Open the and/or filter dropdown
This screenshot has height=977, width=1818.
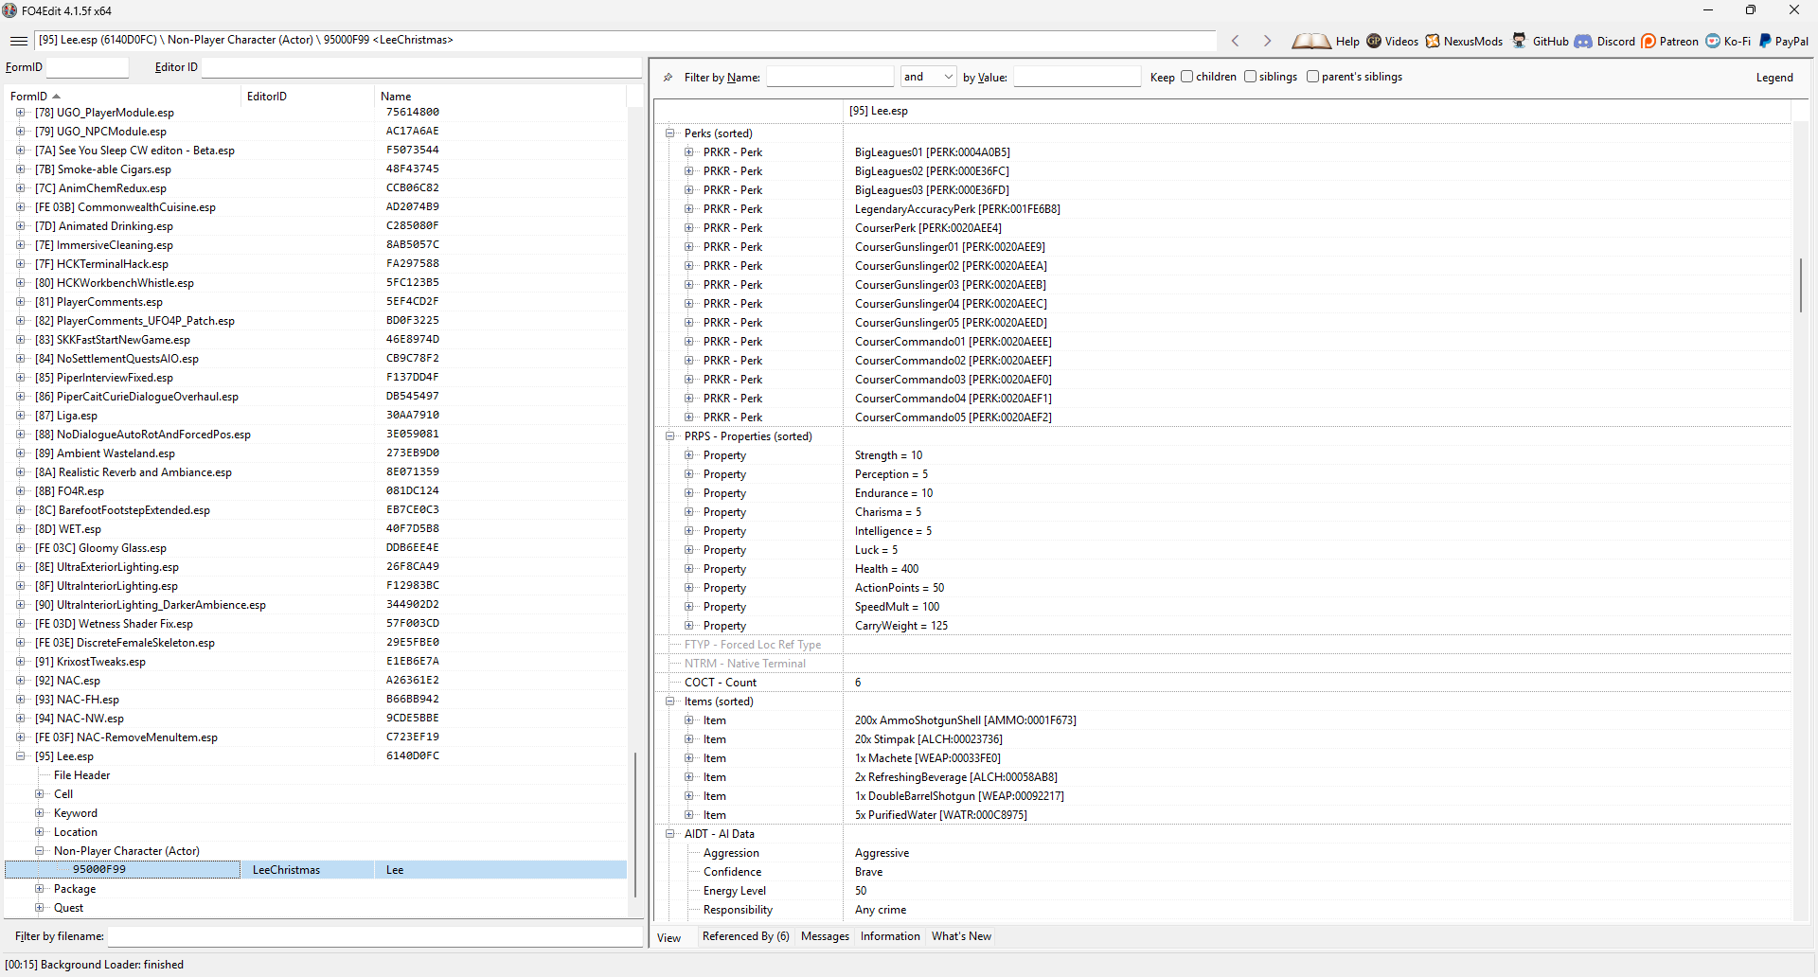(x=928, y=77)
